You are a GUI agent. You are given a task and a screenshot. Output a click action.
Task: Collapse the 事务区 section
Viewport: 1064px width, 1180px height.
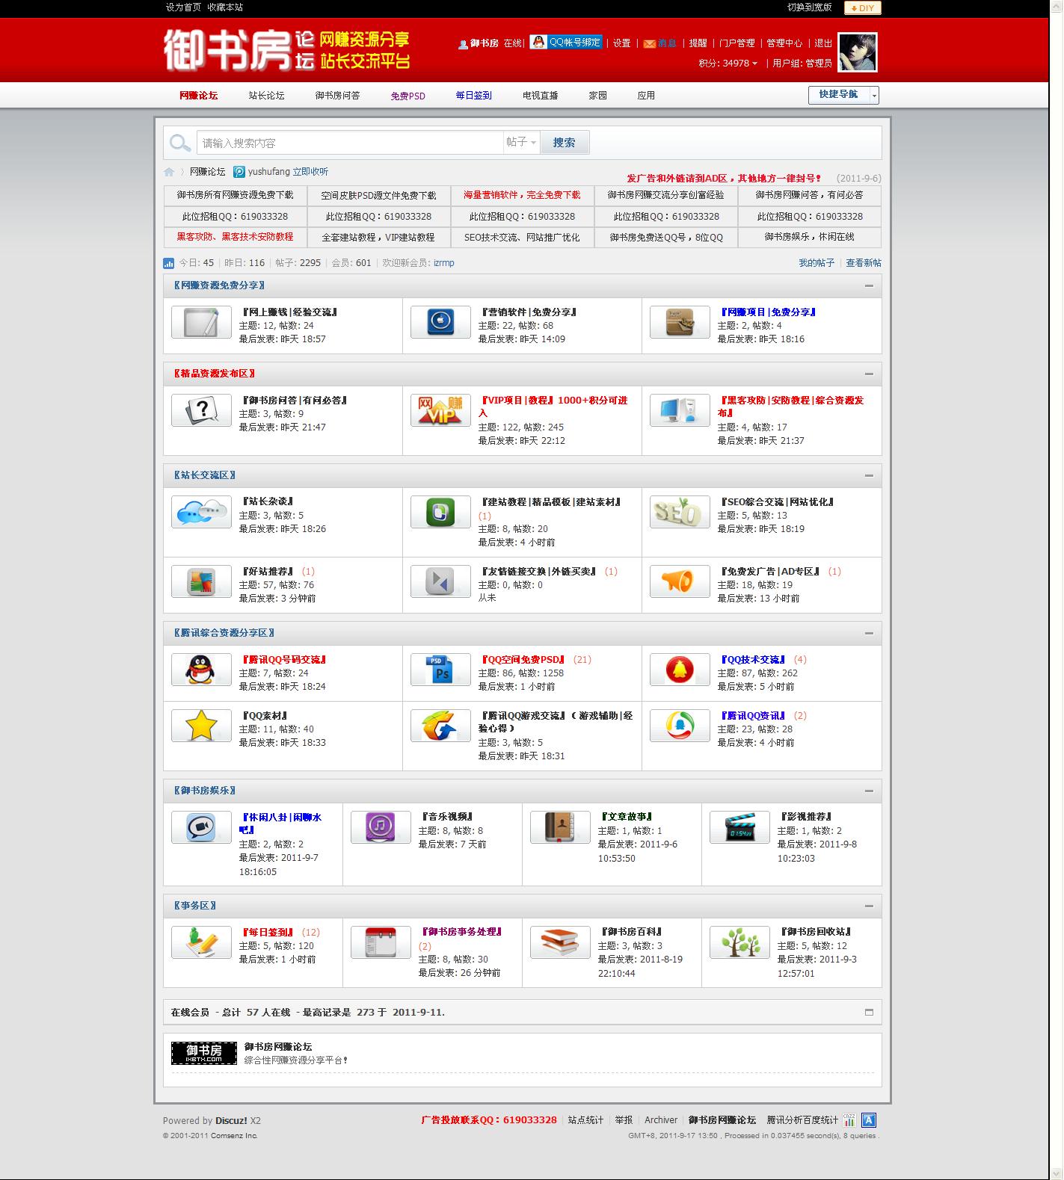click(869, 906)
